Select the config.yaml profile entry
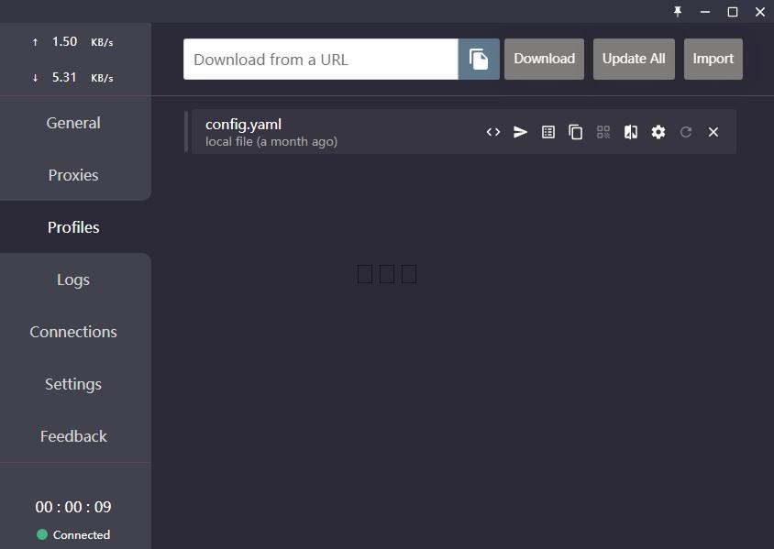Viewport: 774px width, 549px height. (x=336, y=132)
